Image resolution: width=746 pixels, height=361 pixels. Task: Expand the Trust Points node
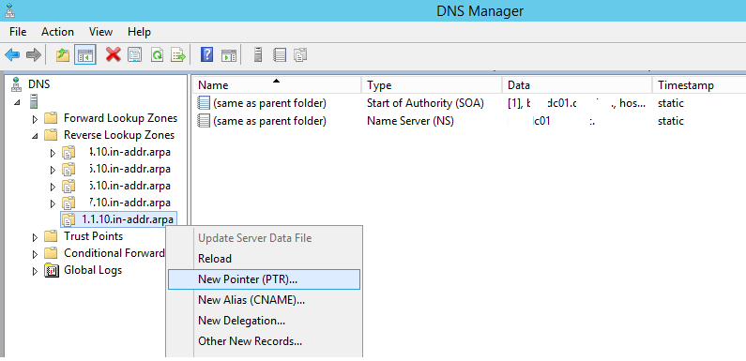coord(35,237)
